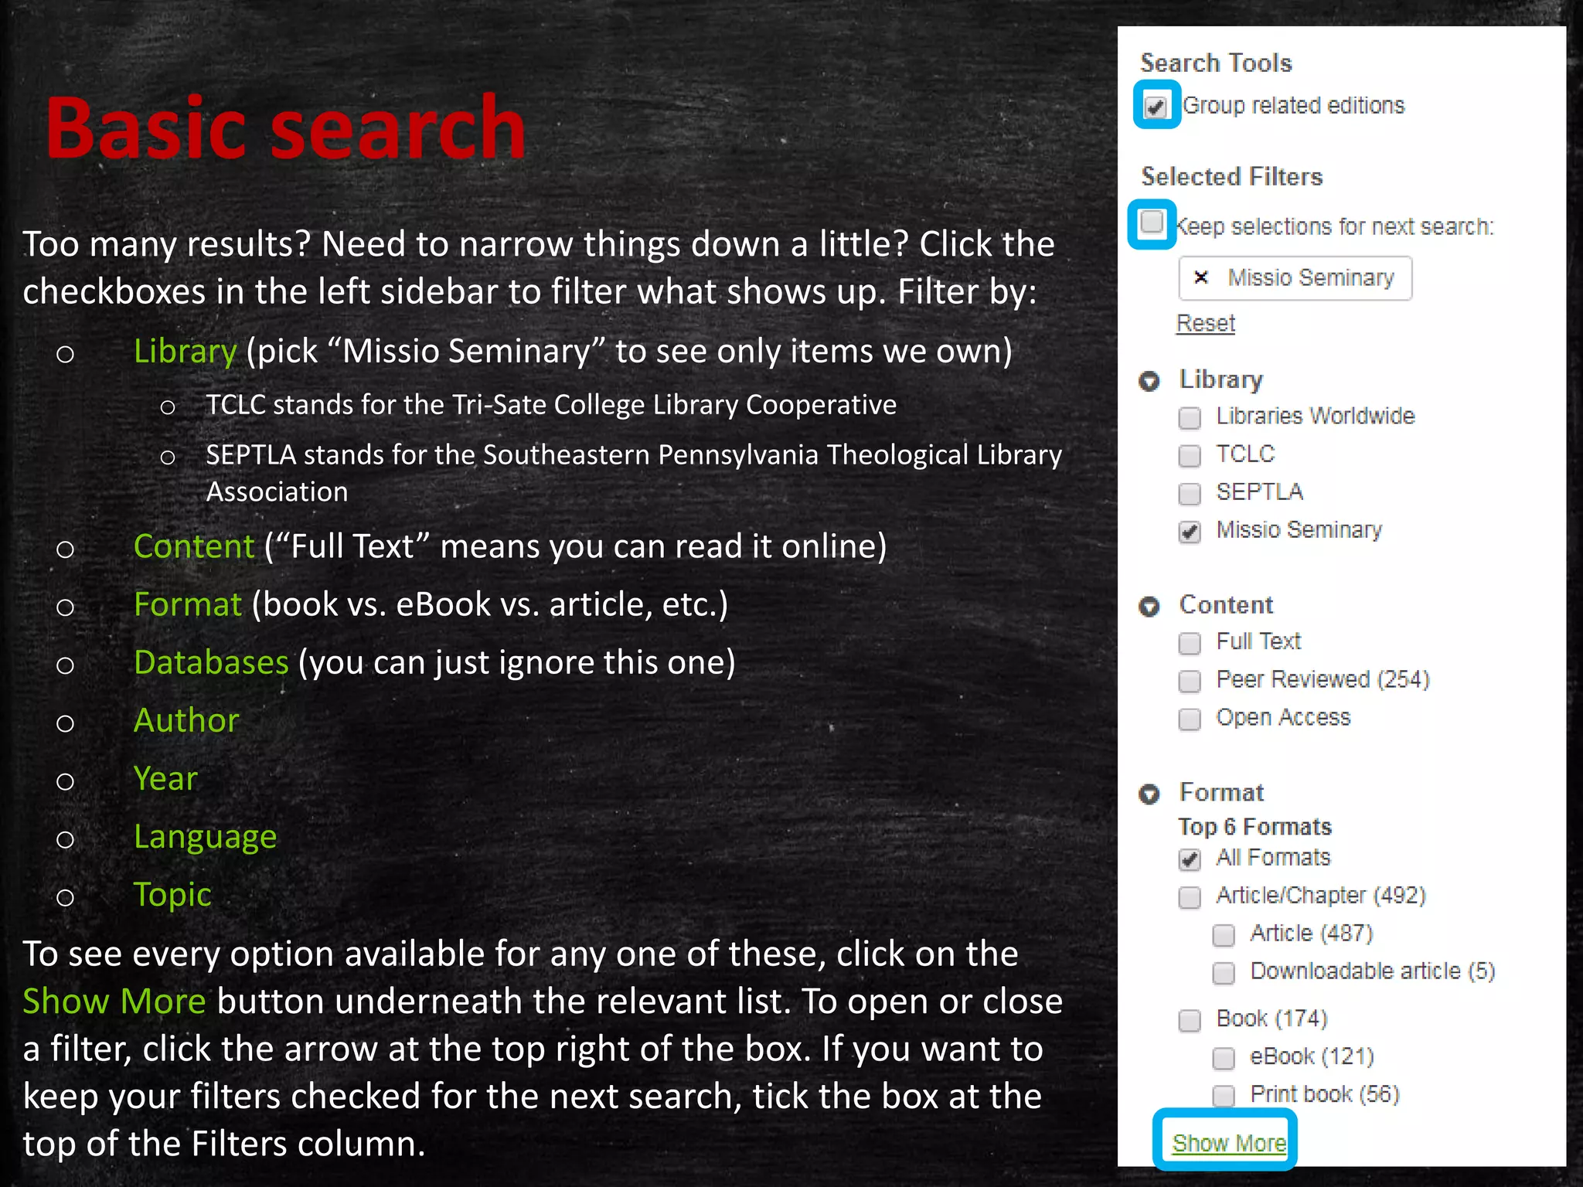Screen dimensions: 1583x1187
Task: Click the green Content bullet word
Action: [x=194, y=546]
